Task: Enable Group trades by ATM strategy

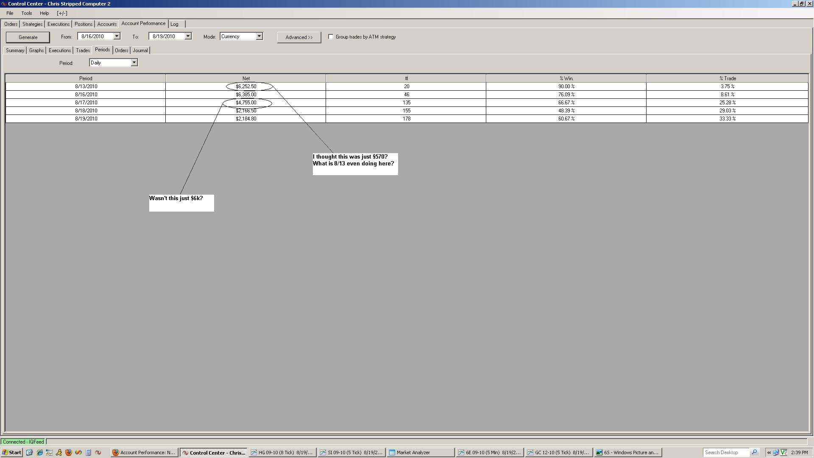Action: (331, 37)
